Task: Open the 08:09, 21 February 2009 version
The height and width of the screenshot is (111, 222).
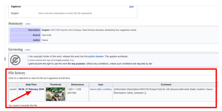Action: (x=31, y=89)
